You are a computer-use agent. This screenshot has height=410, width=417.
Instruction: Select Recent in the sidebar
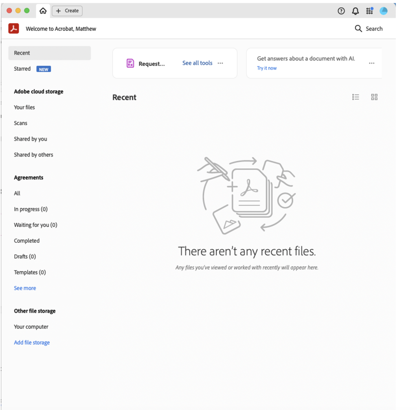click(x=22, y=53)
